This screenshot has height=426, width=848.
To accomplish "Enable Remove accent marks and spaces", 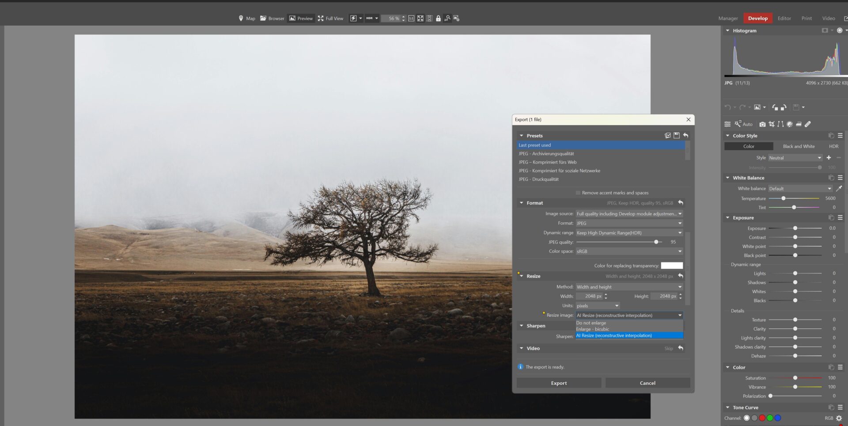I will [578, 193].
